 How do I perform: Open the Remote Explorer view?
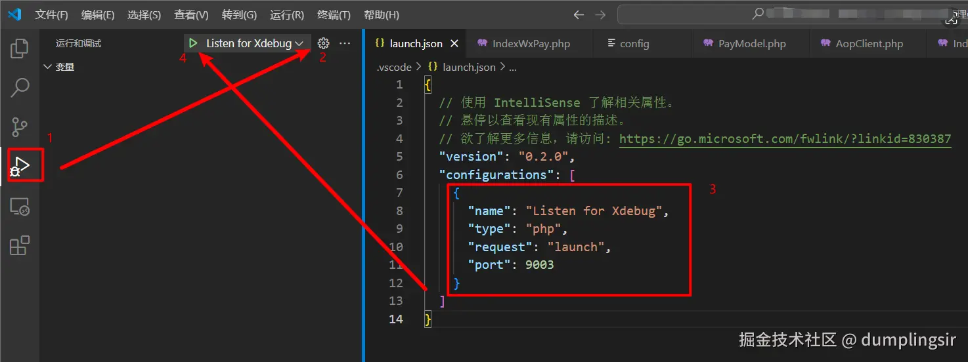pyautogui.click(x=20, y=207)
